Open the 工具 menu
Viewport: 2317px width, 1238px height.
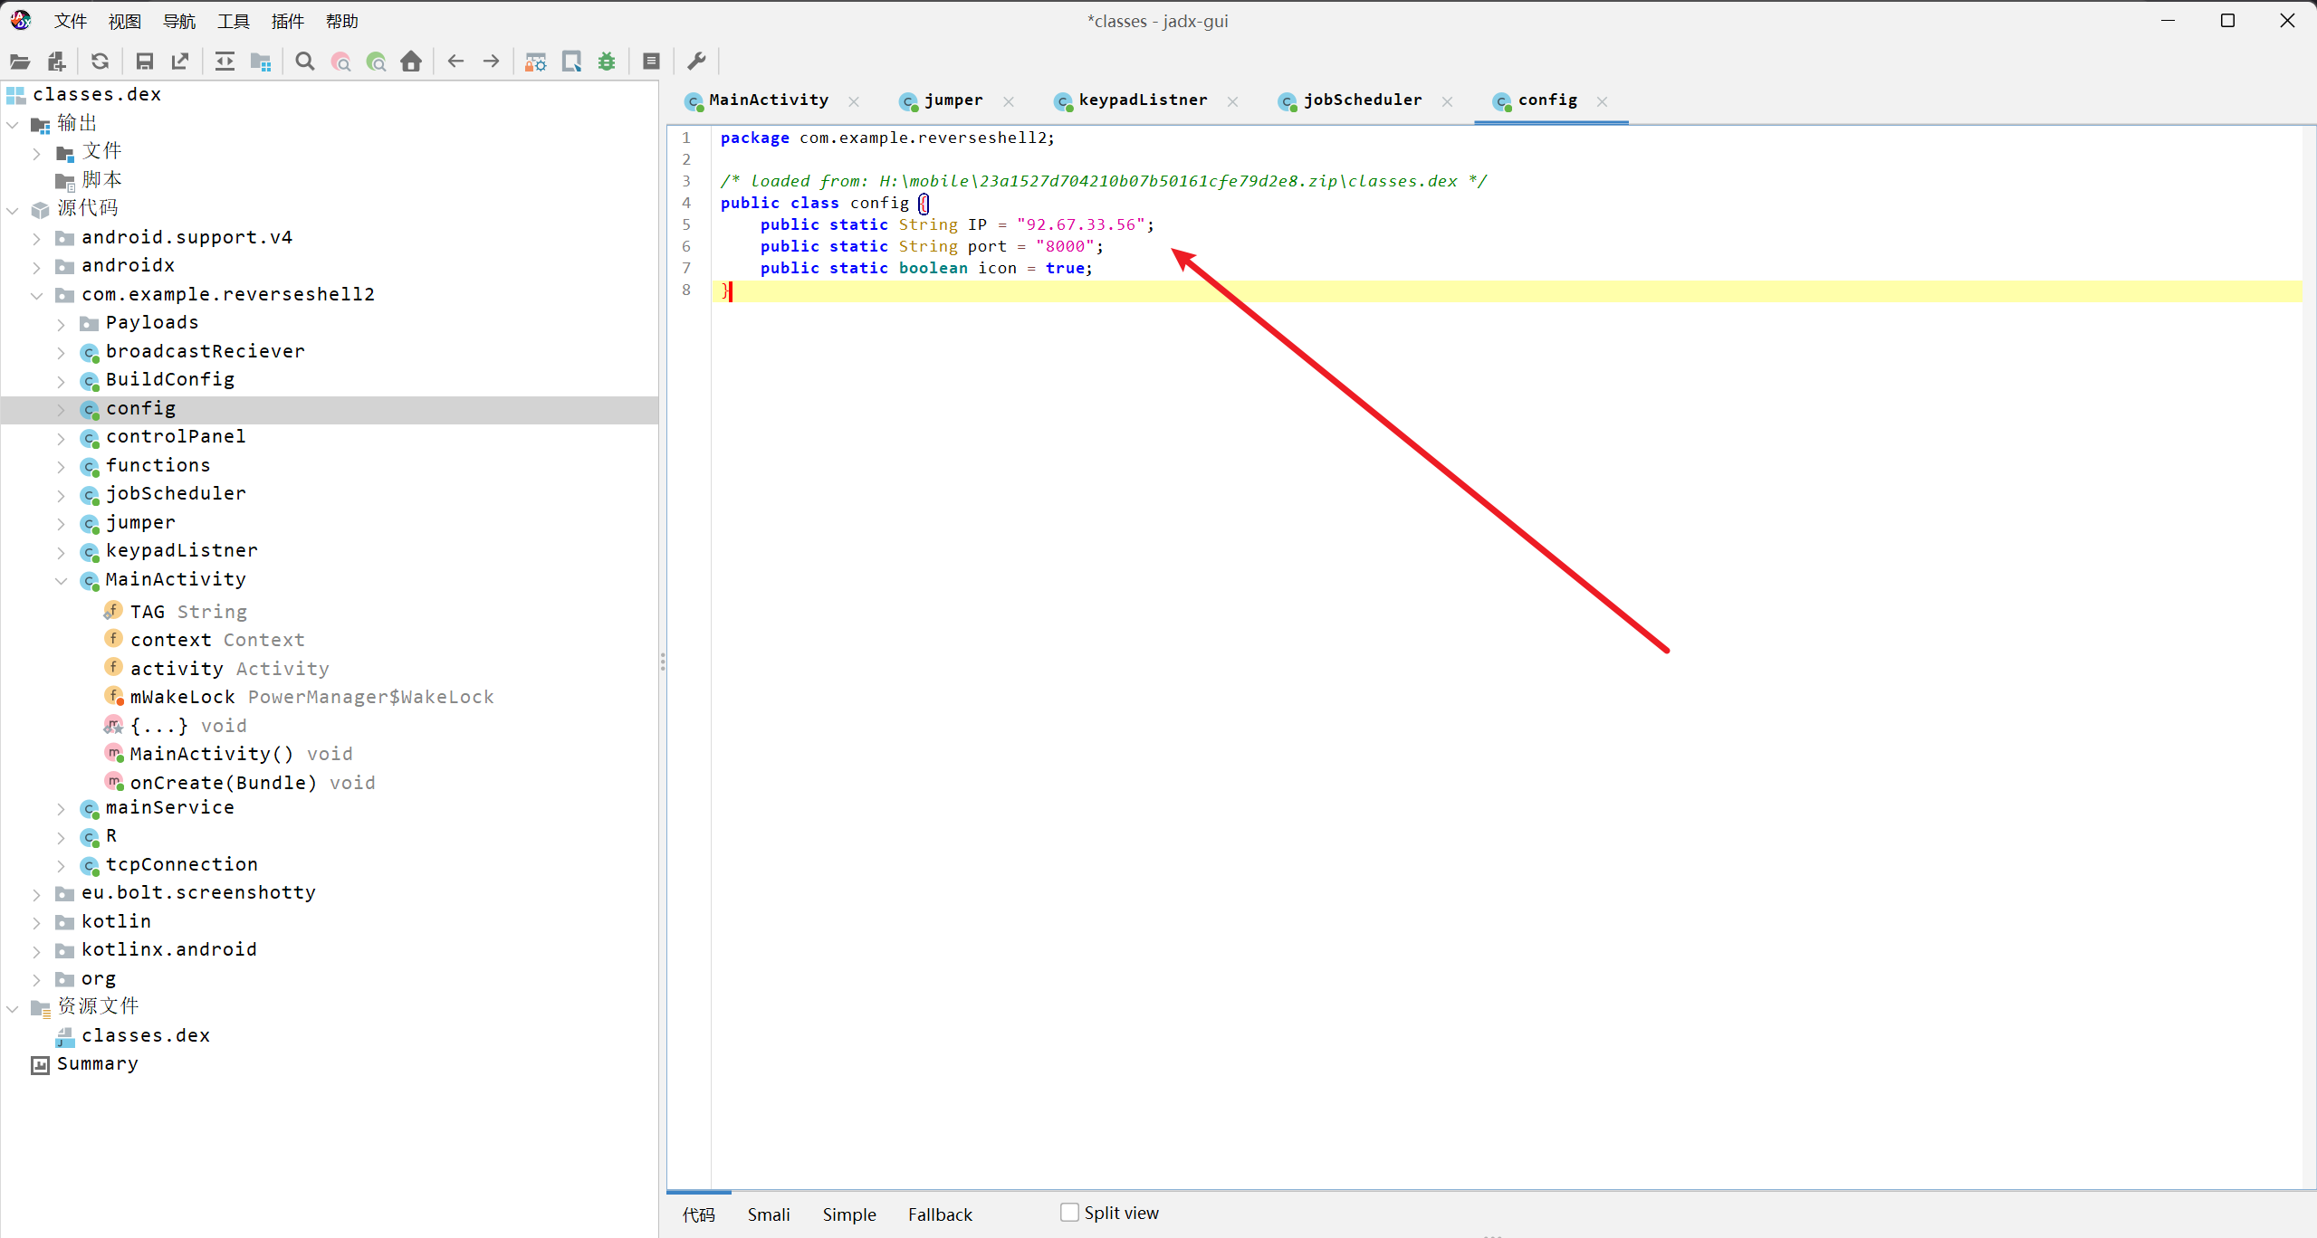233,21
